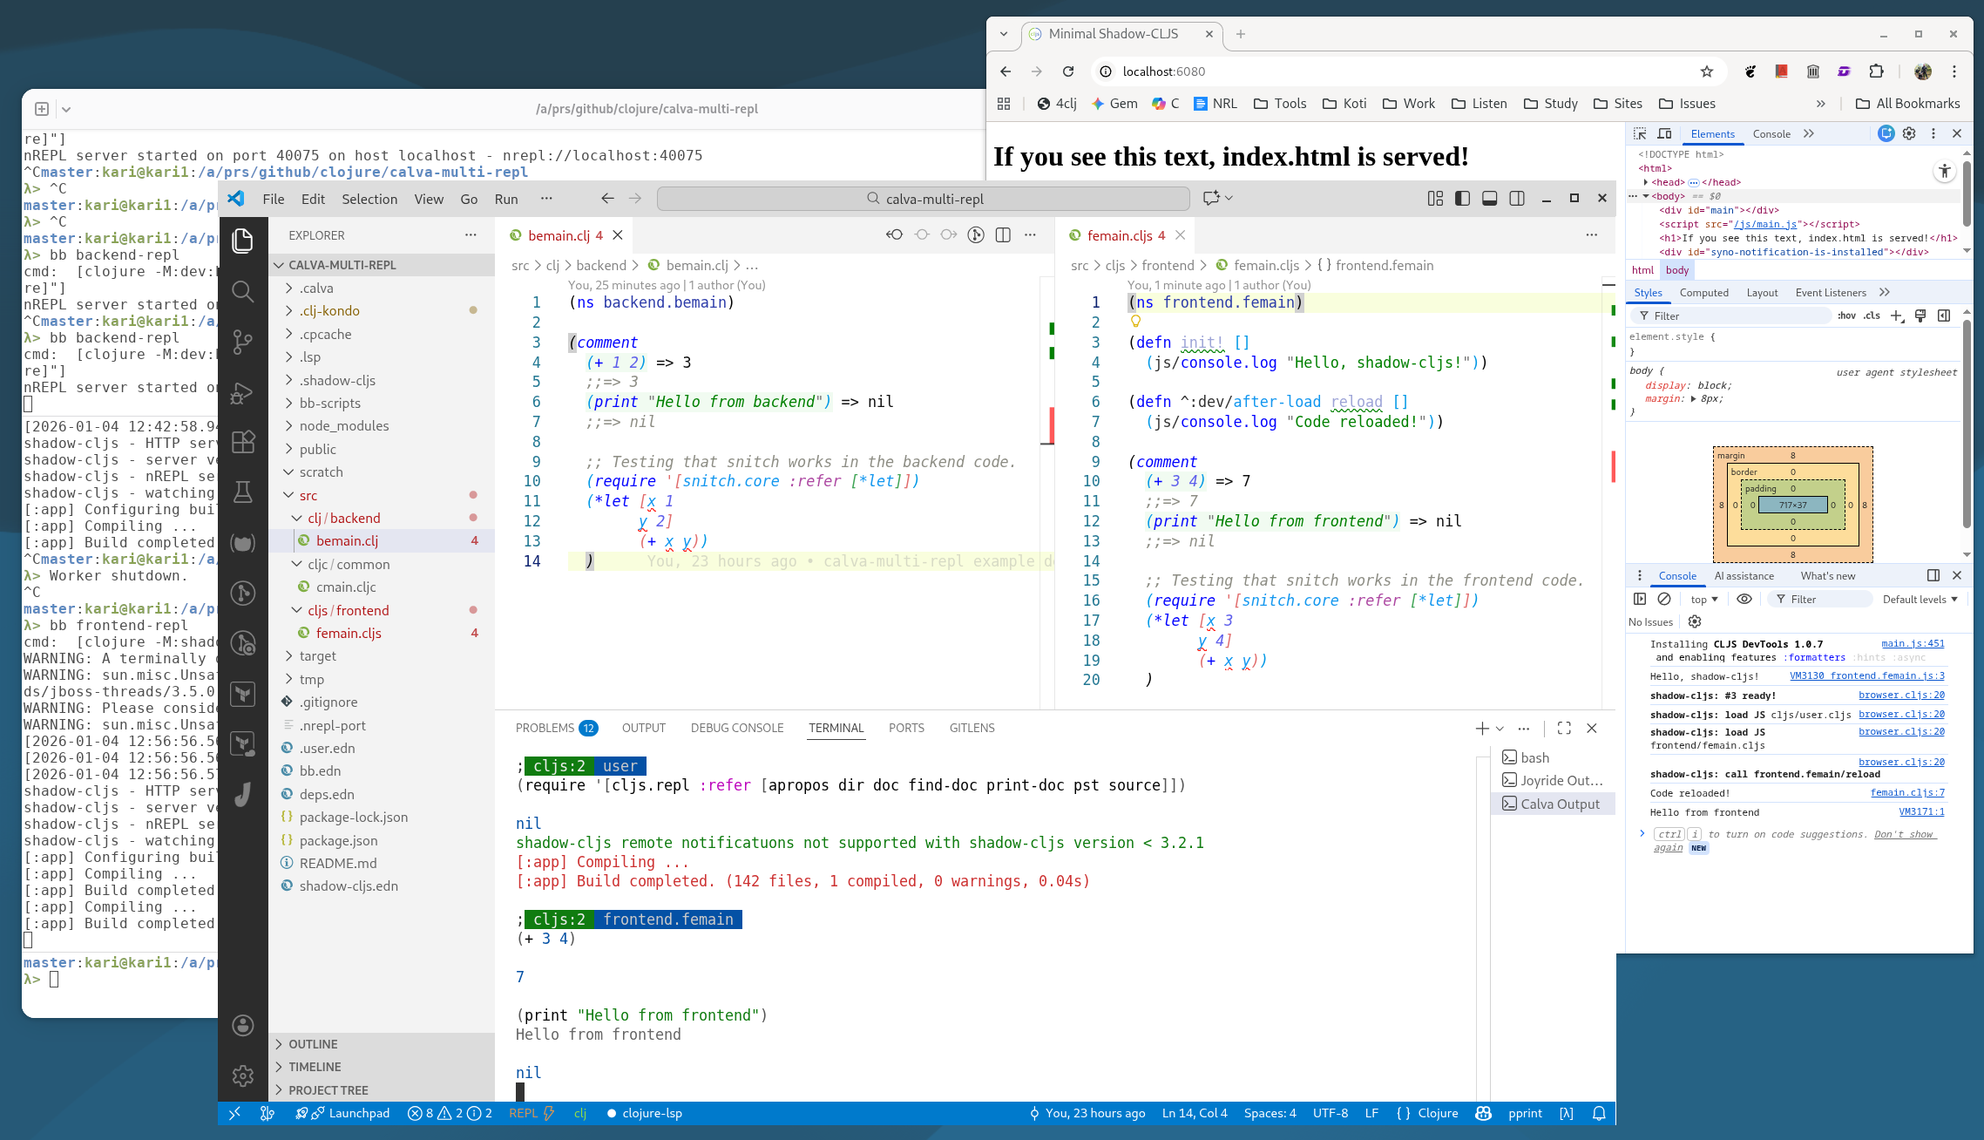Open the Extensions view
Image resolution: width=1984 pixels, height=1140 pixels.
242,442
